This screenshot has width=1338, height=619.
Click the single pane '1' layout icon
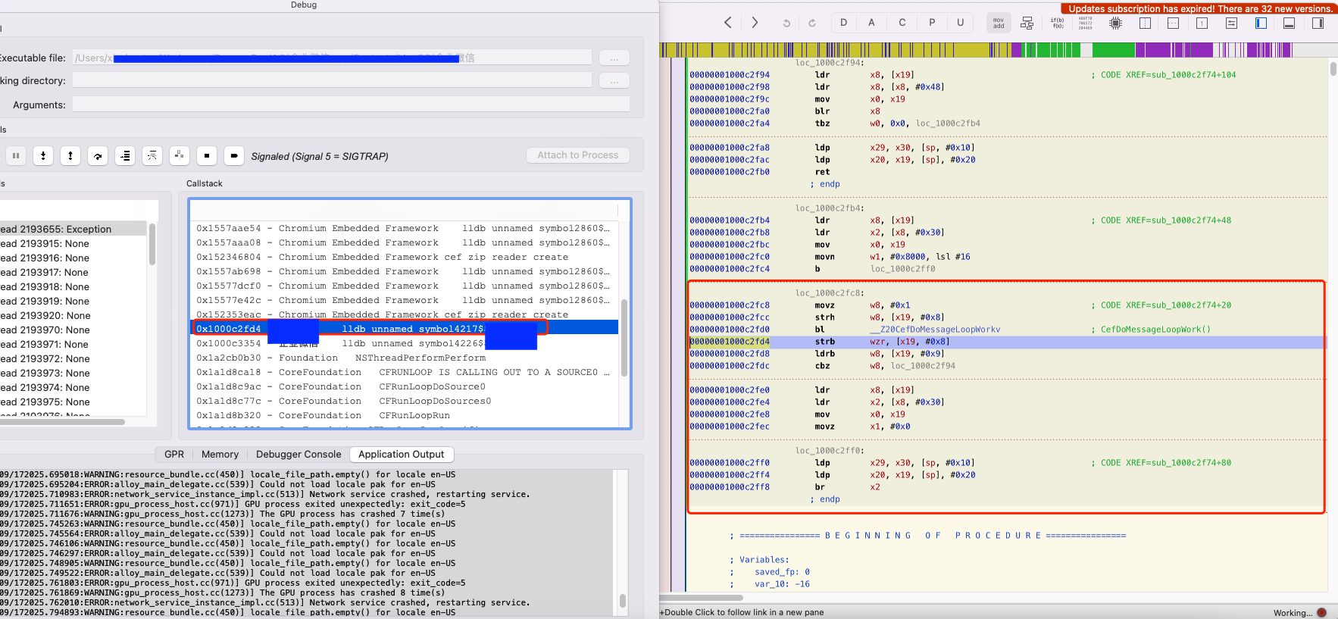pos(1202,23)
